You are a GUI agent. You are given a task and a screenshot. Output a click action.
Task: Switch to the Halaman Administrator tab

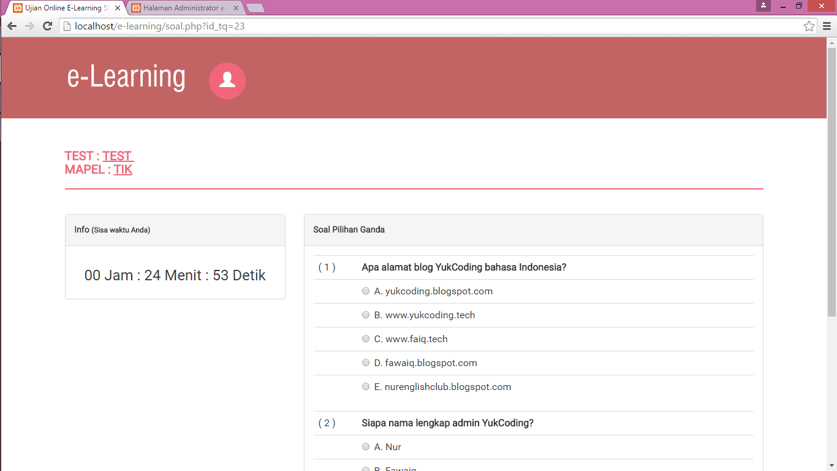pos(185,8)
